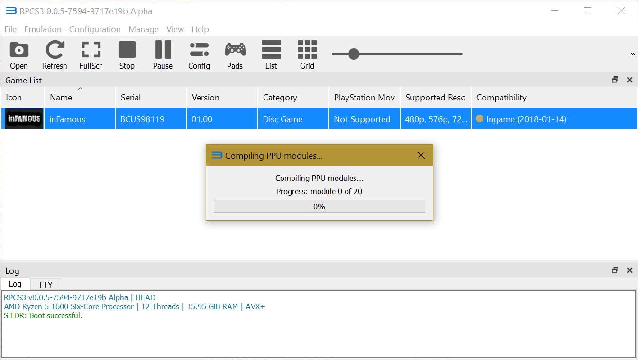
Task: Maximize the RPCS3 window
Action: (587, 11)
